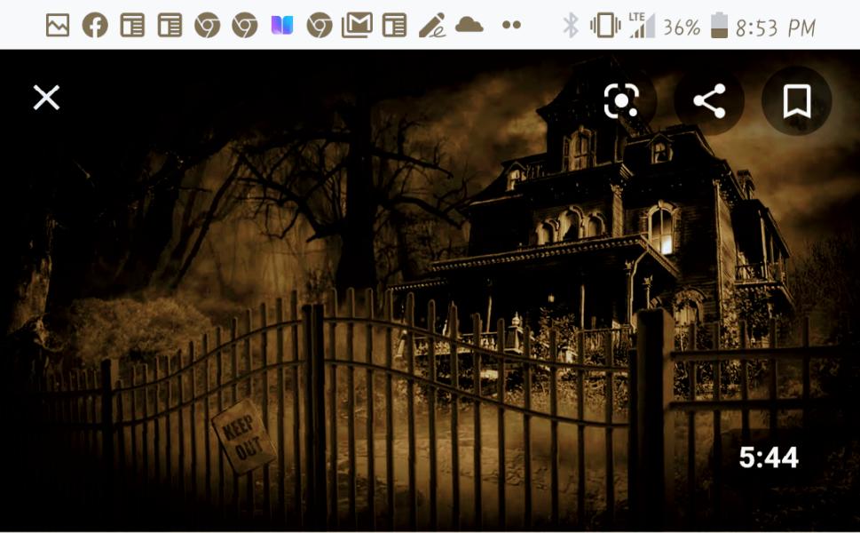Close the image viewer with the X
860x533 pixels.
(x=46, y=98)
